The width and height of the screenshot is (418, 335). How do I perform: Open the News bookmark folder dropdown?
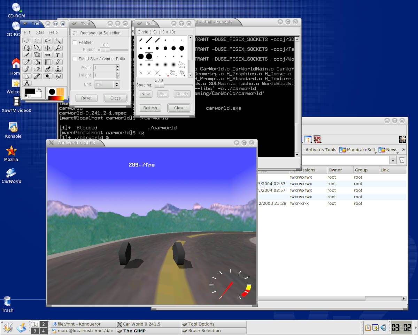pos(389,150)
